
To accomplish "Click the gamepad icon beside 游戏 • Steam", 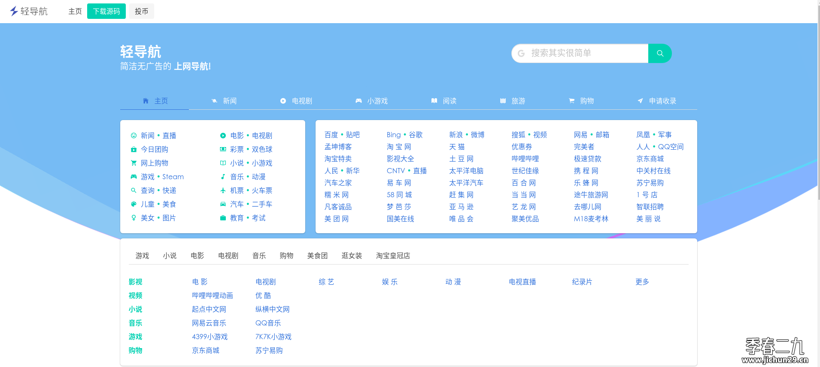I will pos(134,177).
